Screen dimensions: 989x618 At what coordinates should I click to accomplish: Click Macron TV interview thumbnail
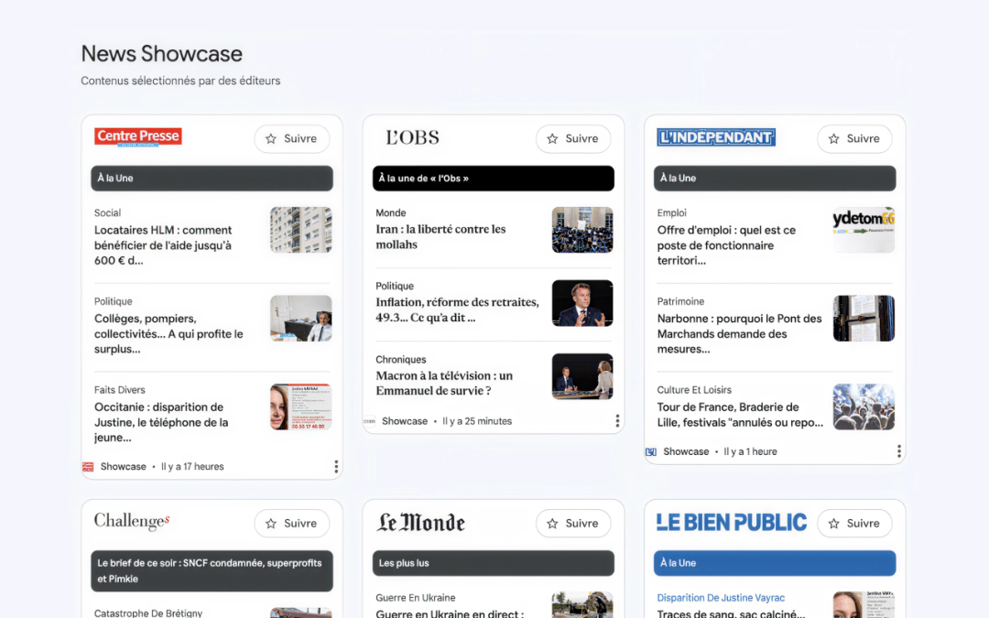click(x=582, y=376)
